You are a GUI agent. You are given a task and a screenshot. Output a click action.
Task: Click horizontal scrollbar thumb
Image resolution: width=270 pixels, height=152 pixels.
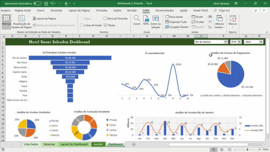tap(208, 144)
